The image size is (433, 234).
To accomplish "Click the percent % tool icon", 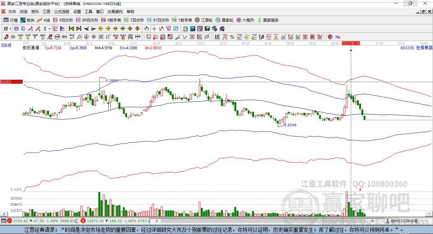I will pyautogui.click(x=232, y=37).
